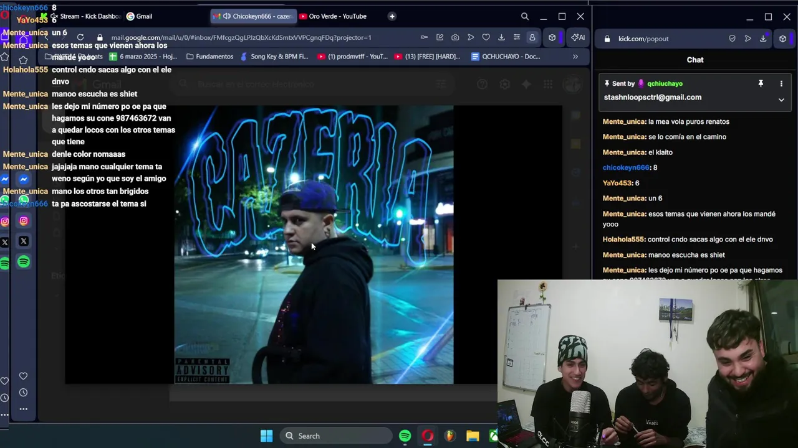The height and width of the screenshot is (448, 798).
Task: Click the password key icon in address bar
Action: 425,37
